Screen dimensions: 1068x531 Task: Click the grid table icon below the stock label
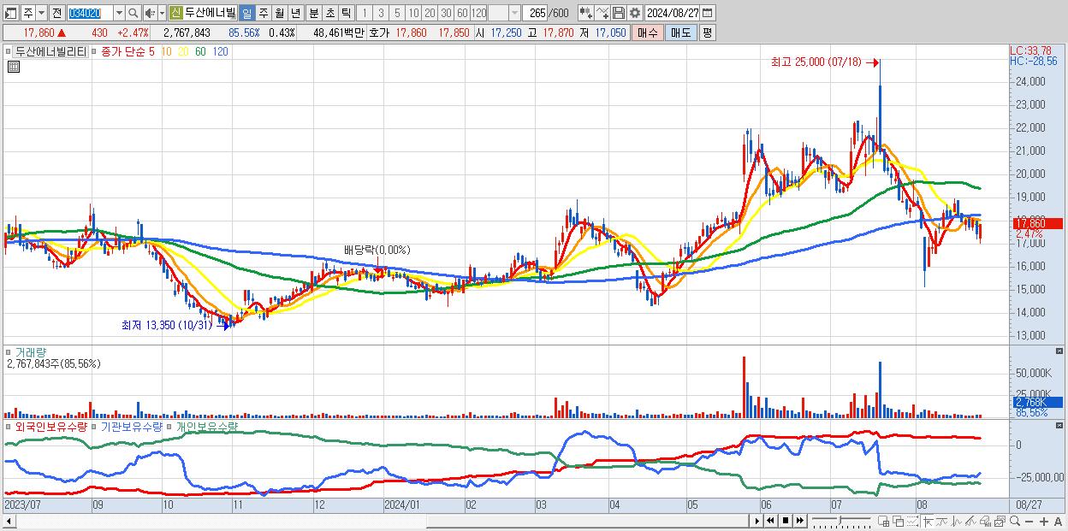pyautogui.click(x=13, y=67)
